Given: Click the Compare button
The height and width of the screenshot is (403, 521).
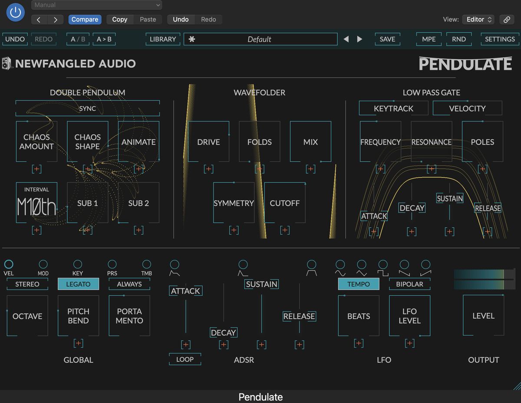Looking at the screenshot, I should click(85, 20).
